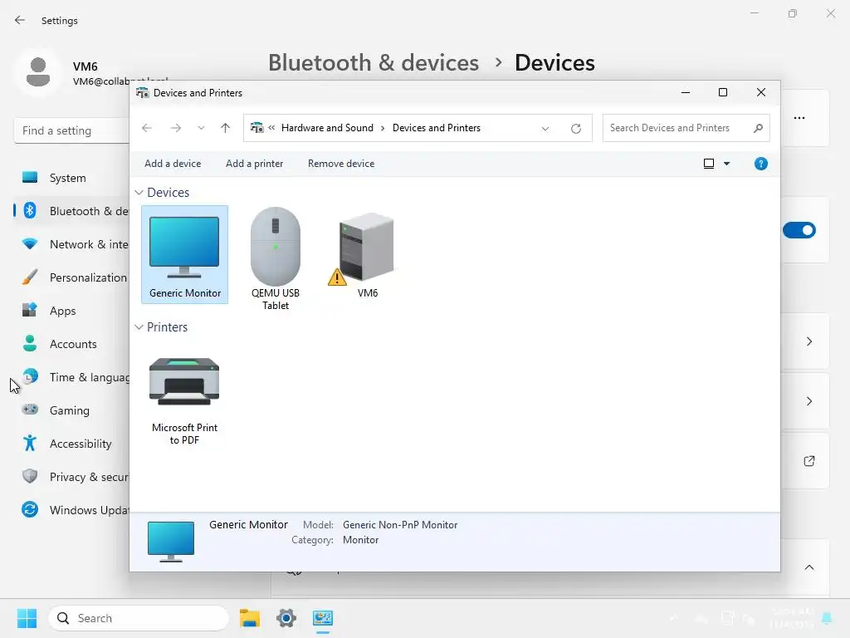Open view options dropdown arrow

click(x=726, y=164)
